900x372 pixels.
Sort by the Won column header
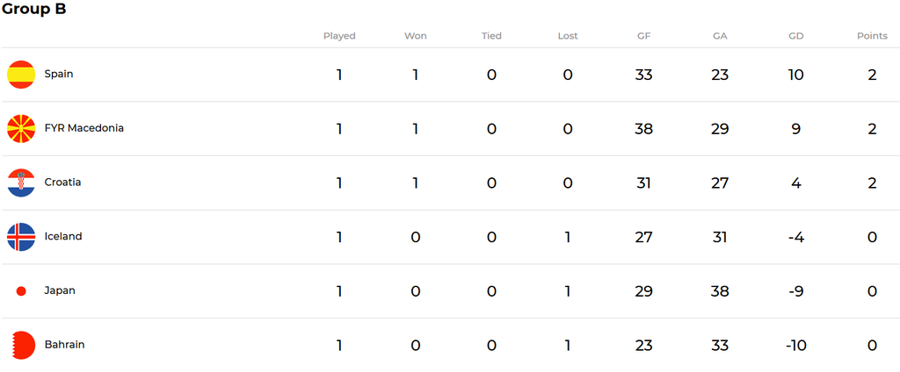pyautogui.click(x=416, y=36)
